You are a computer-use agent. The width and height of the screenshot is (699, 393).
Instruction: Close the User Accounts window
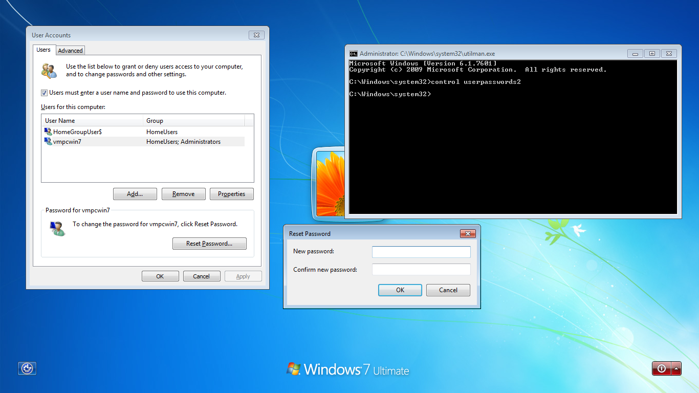pos(256,35)
